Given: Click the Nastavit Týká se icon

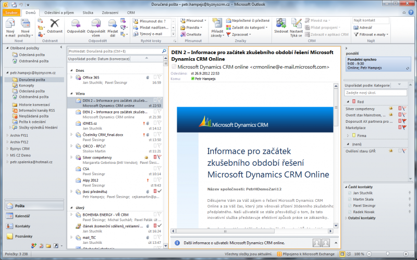Looking at the screenshot, I should pos(296,28).
